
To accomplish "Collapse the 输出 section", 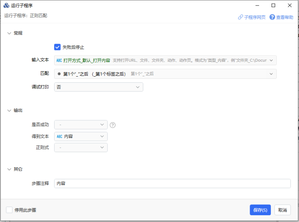I will click(9, 111).
